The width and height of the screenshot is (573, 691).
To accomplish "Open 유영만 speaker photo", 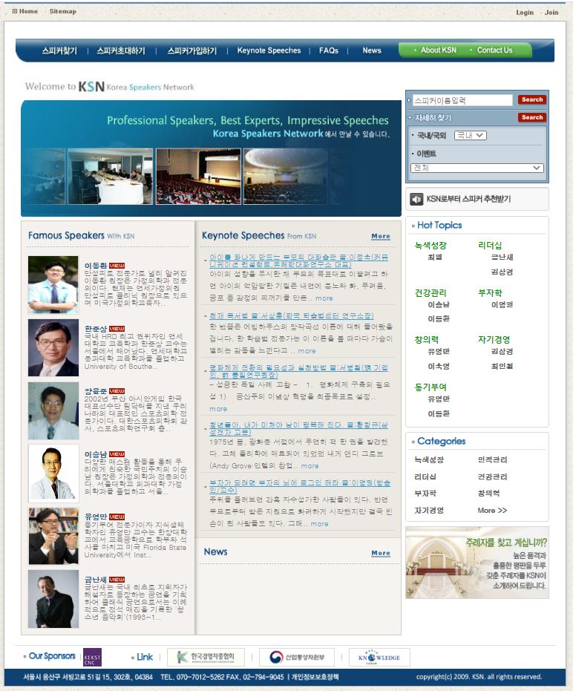I will [53, 536].
